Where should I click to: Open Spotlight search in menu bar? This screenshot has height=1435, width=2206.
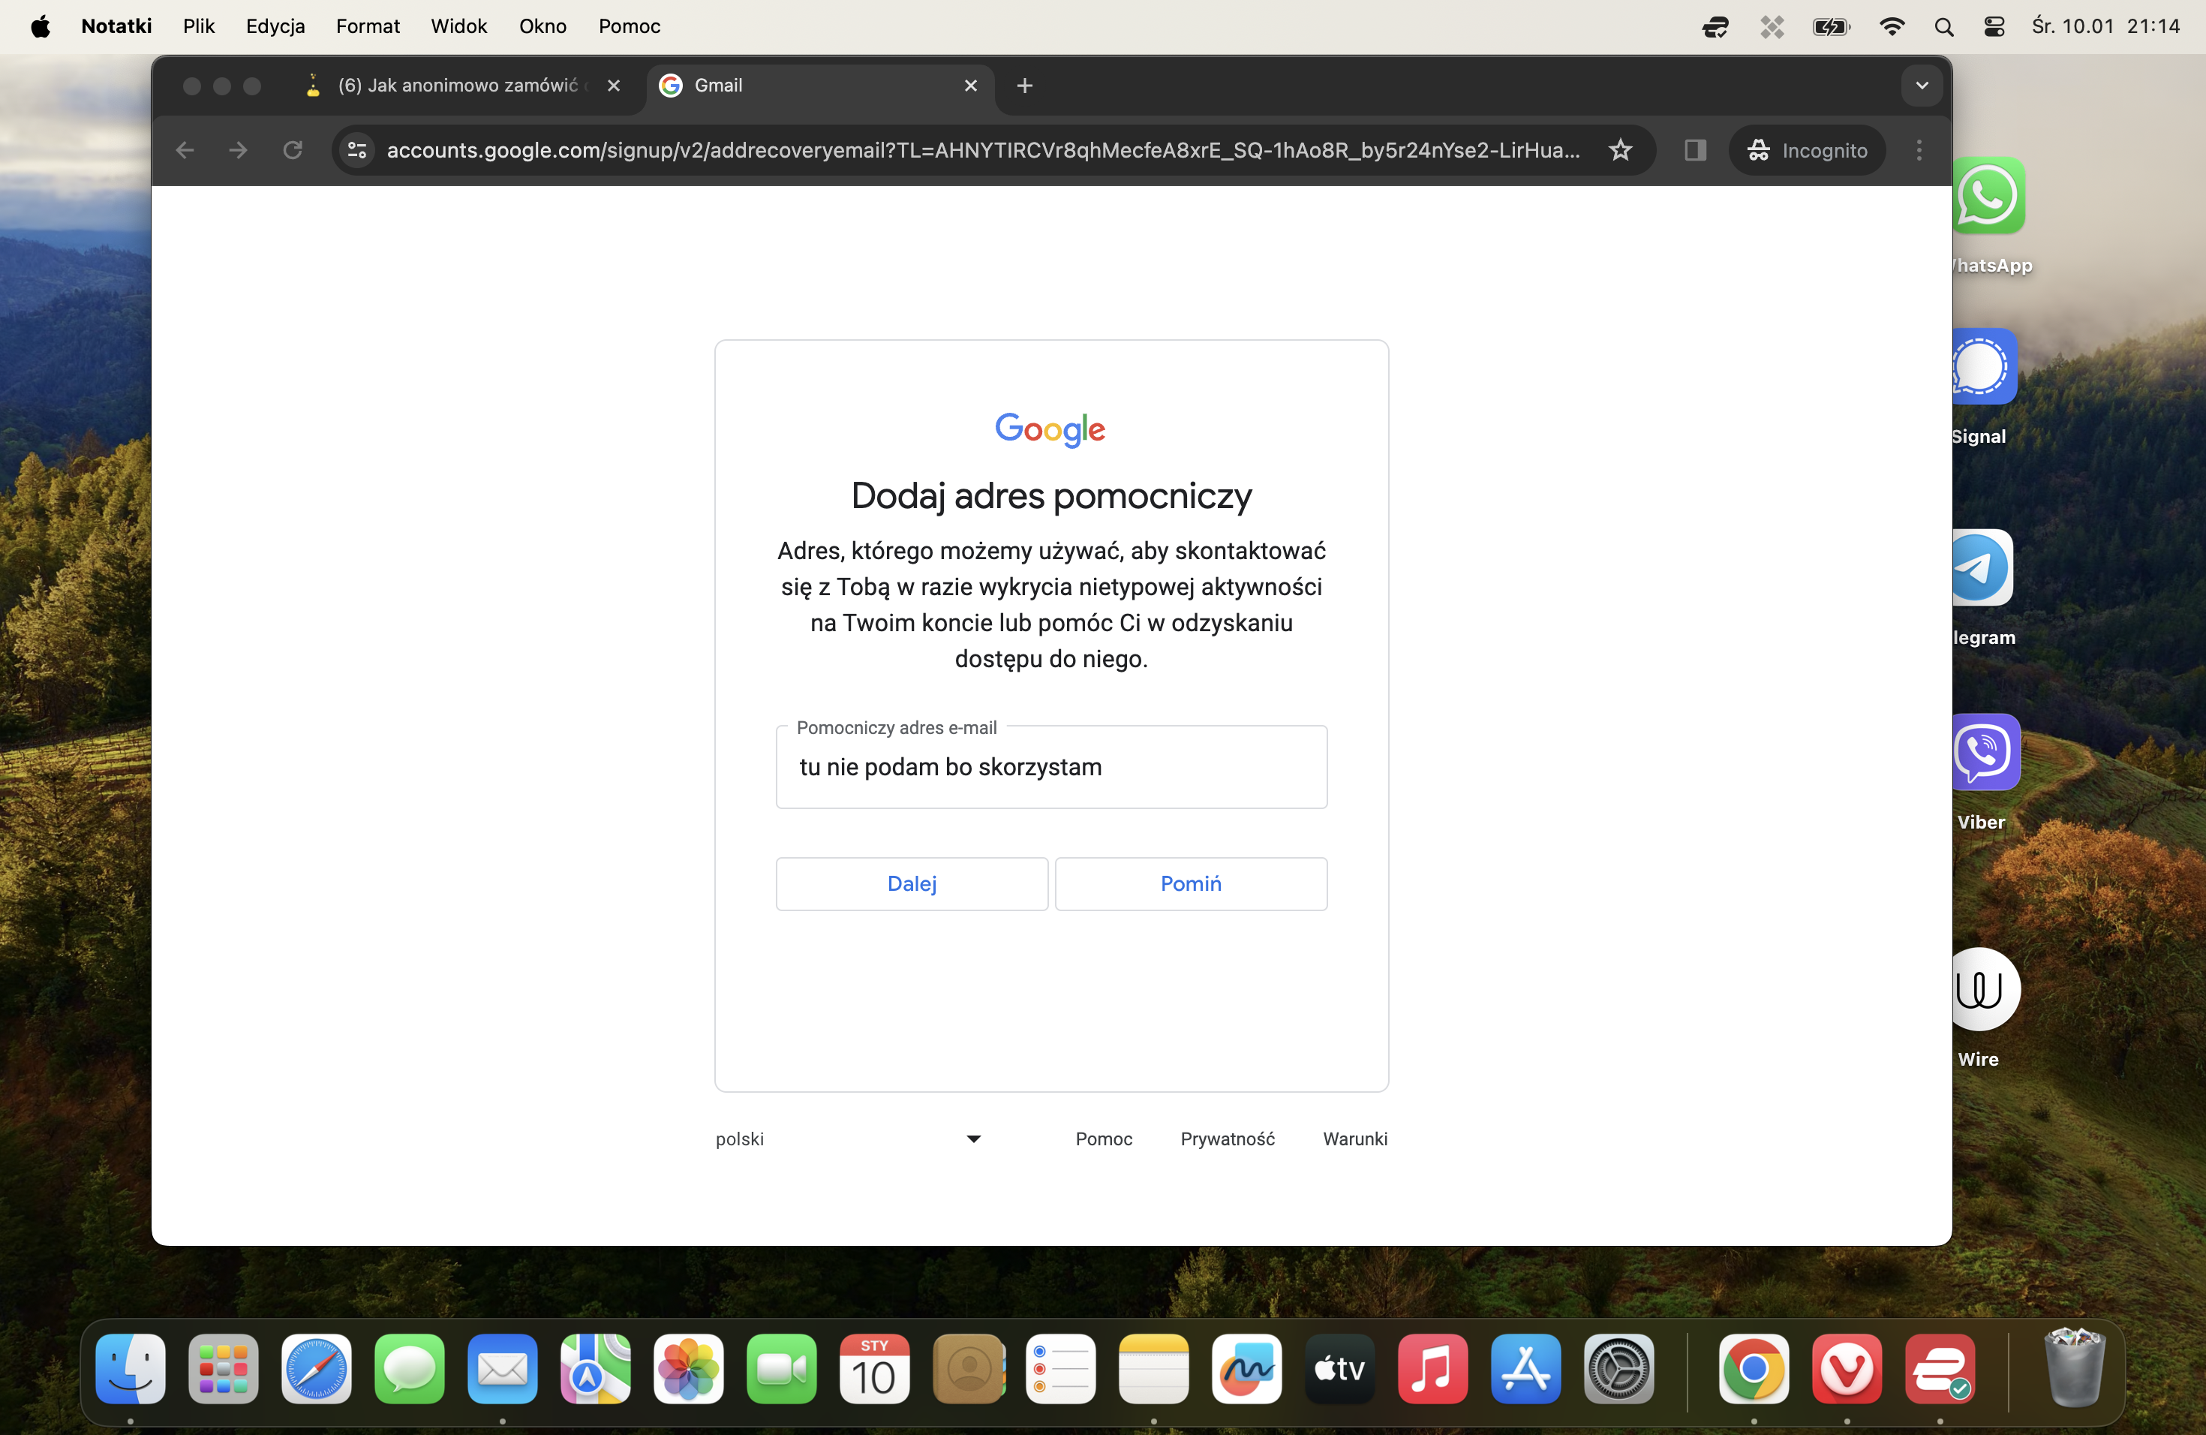[x=1943, y=27]
